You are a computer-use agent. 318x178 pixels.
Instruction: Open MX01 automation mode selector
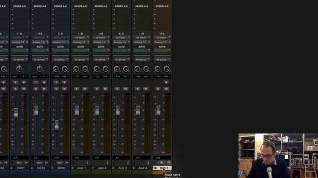[x=60, y=50]
